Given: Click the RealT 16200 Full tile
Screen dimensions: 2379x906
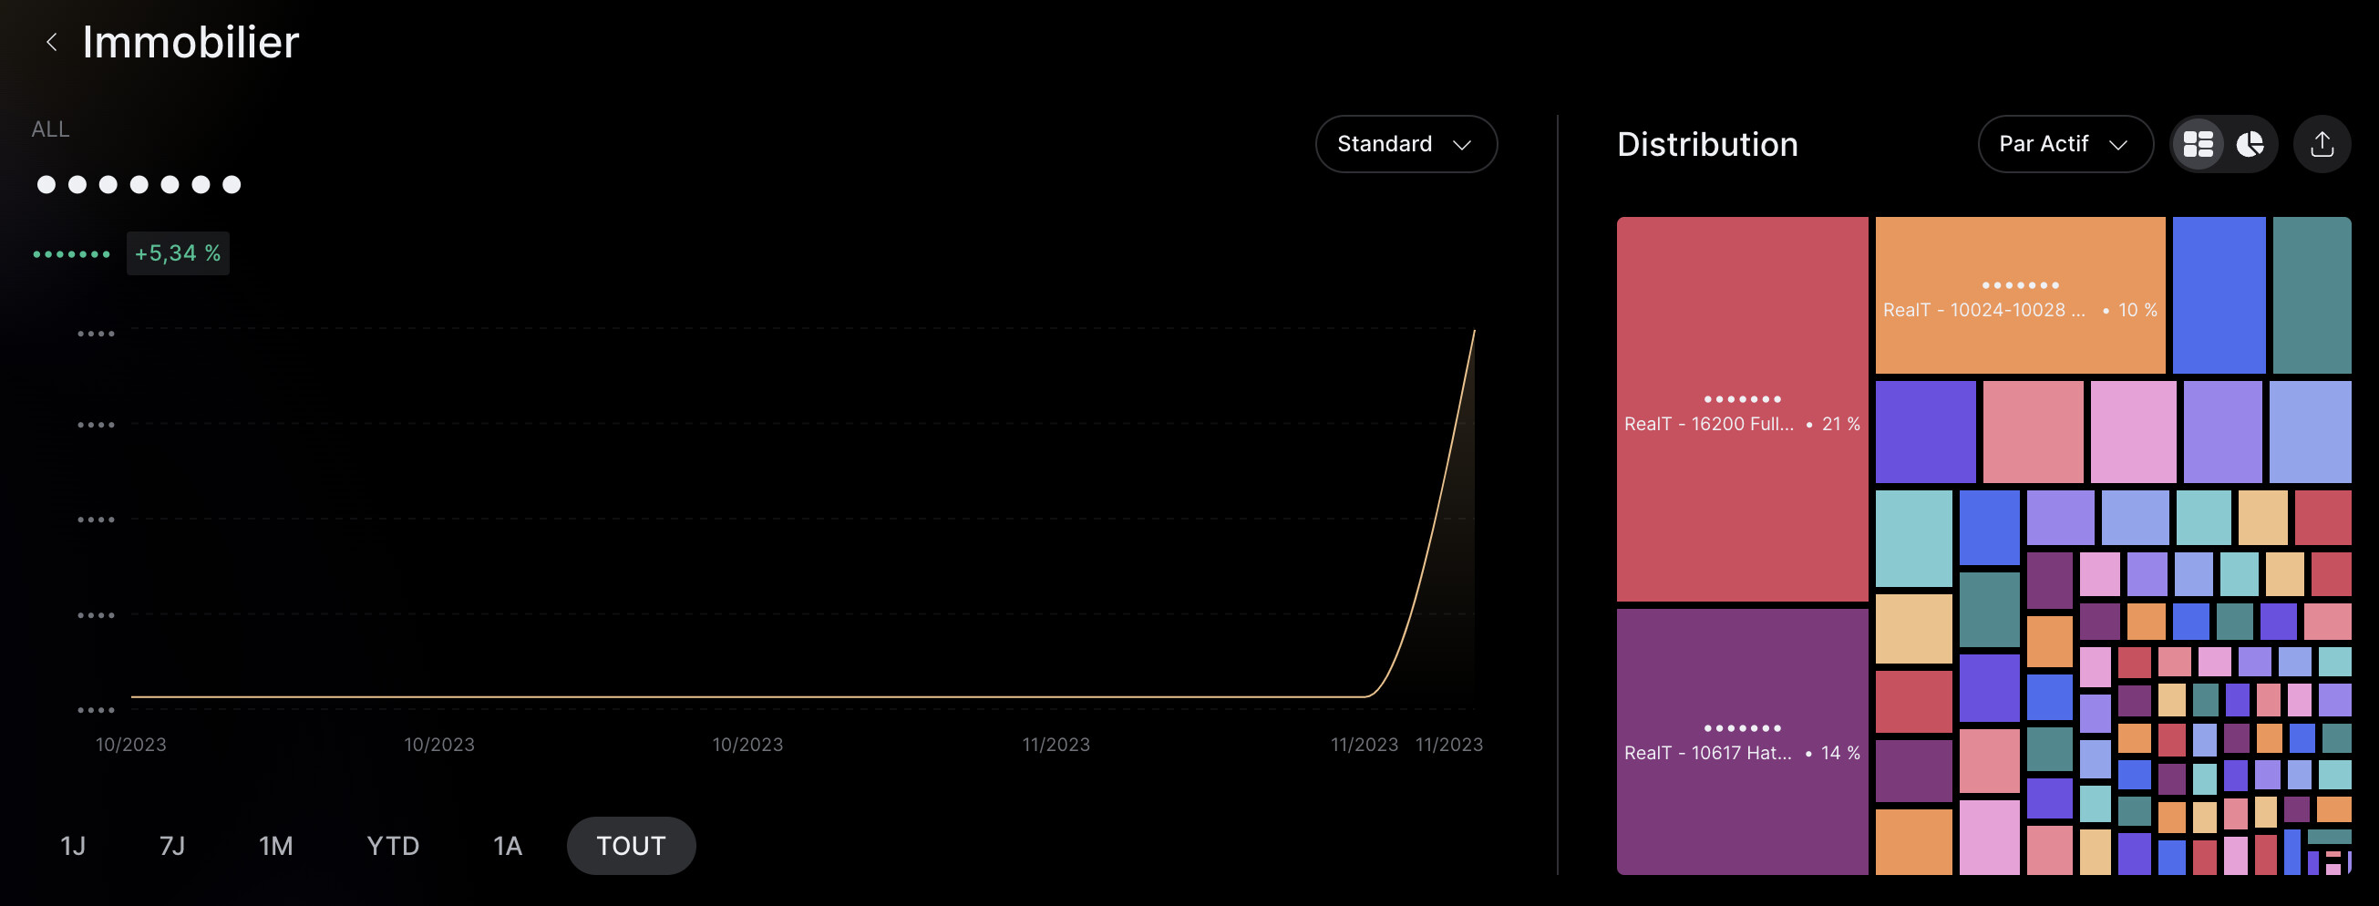Looking at the screenshot, I should coord(1742,410).
